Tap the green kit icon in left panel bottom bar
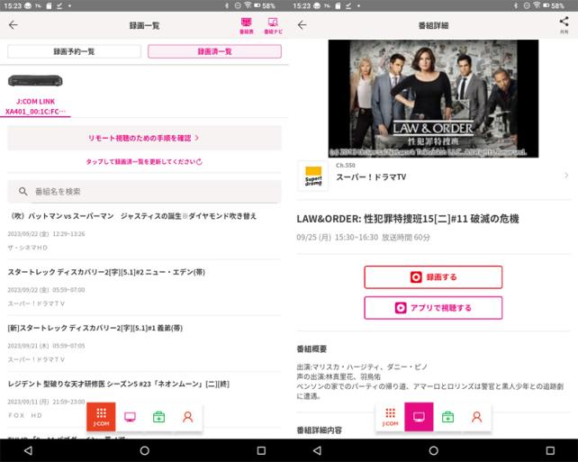Screen dimensions: 578x462 pyautogui.click(x=158, y=417)
